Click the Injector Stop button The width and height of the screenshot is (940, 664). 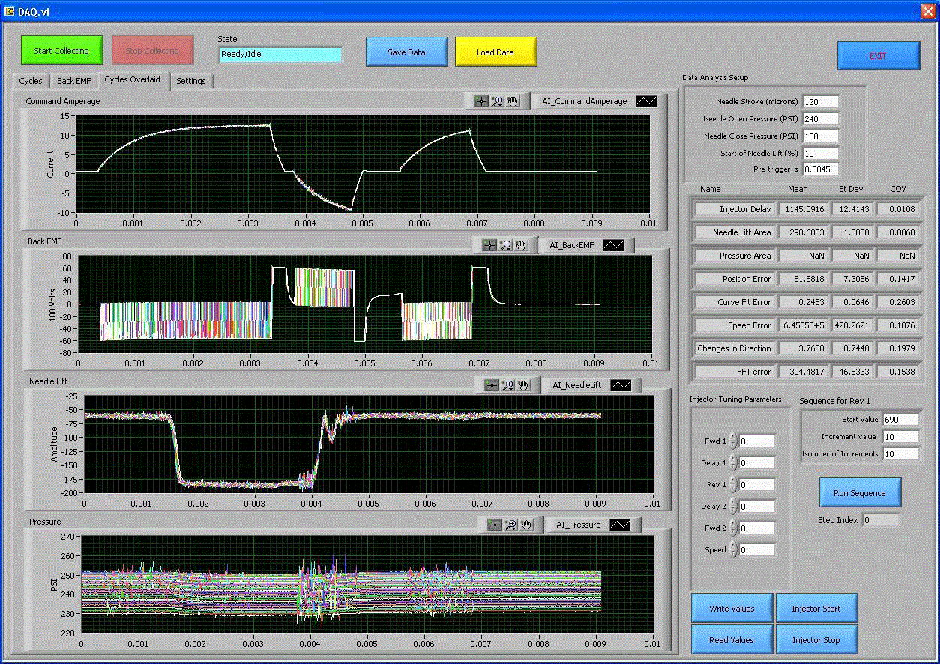(816, 640)
